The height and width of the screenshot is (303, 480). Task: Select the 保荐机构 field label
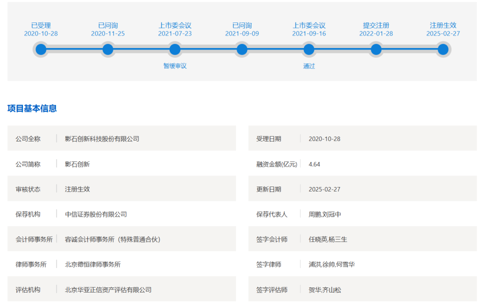28,214
